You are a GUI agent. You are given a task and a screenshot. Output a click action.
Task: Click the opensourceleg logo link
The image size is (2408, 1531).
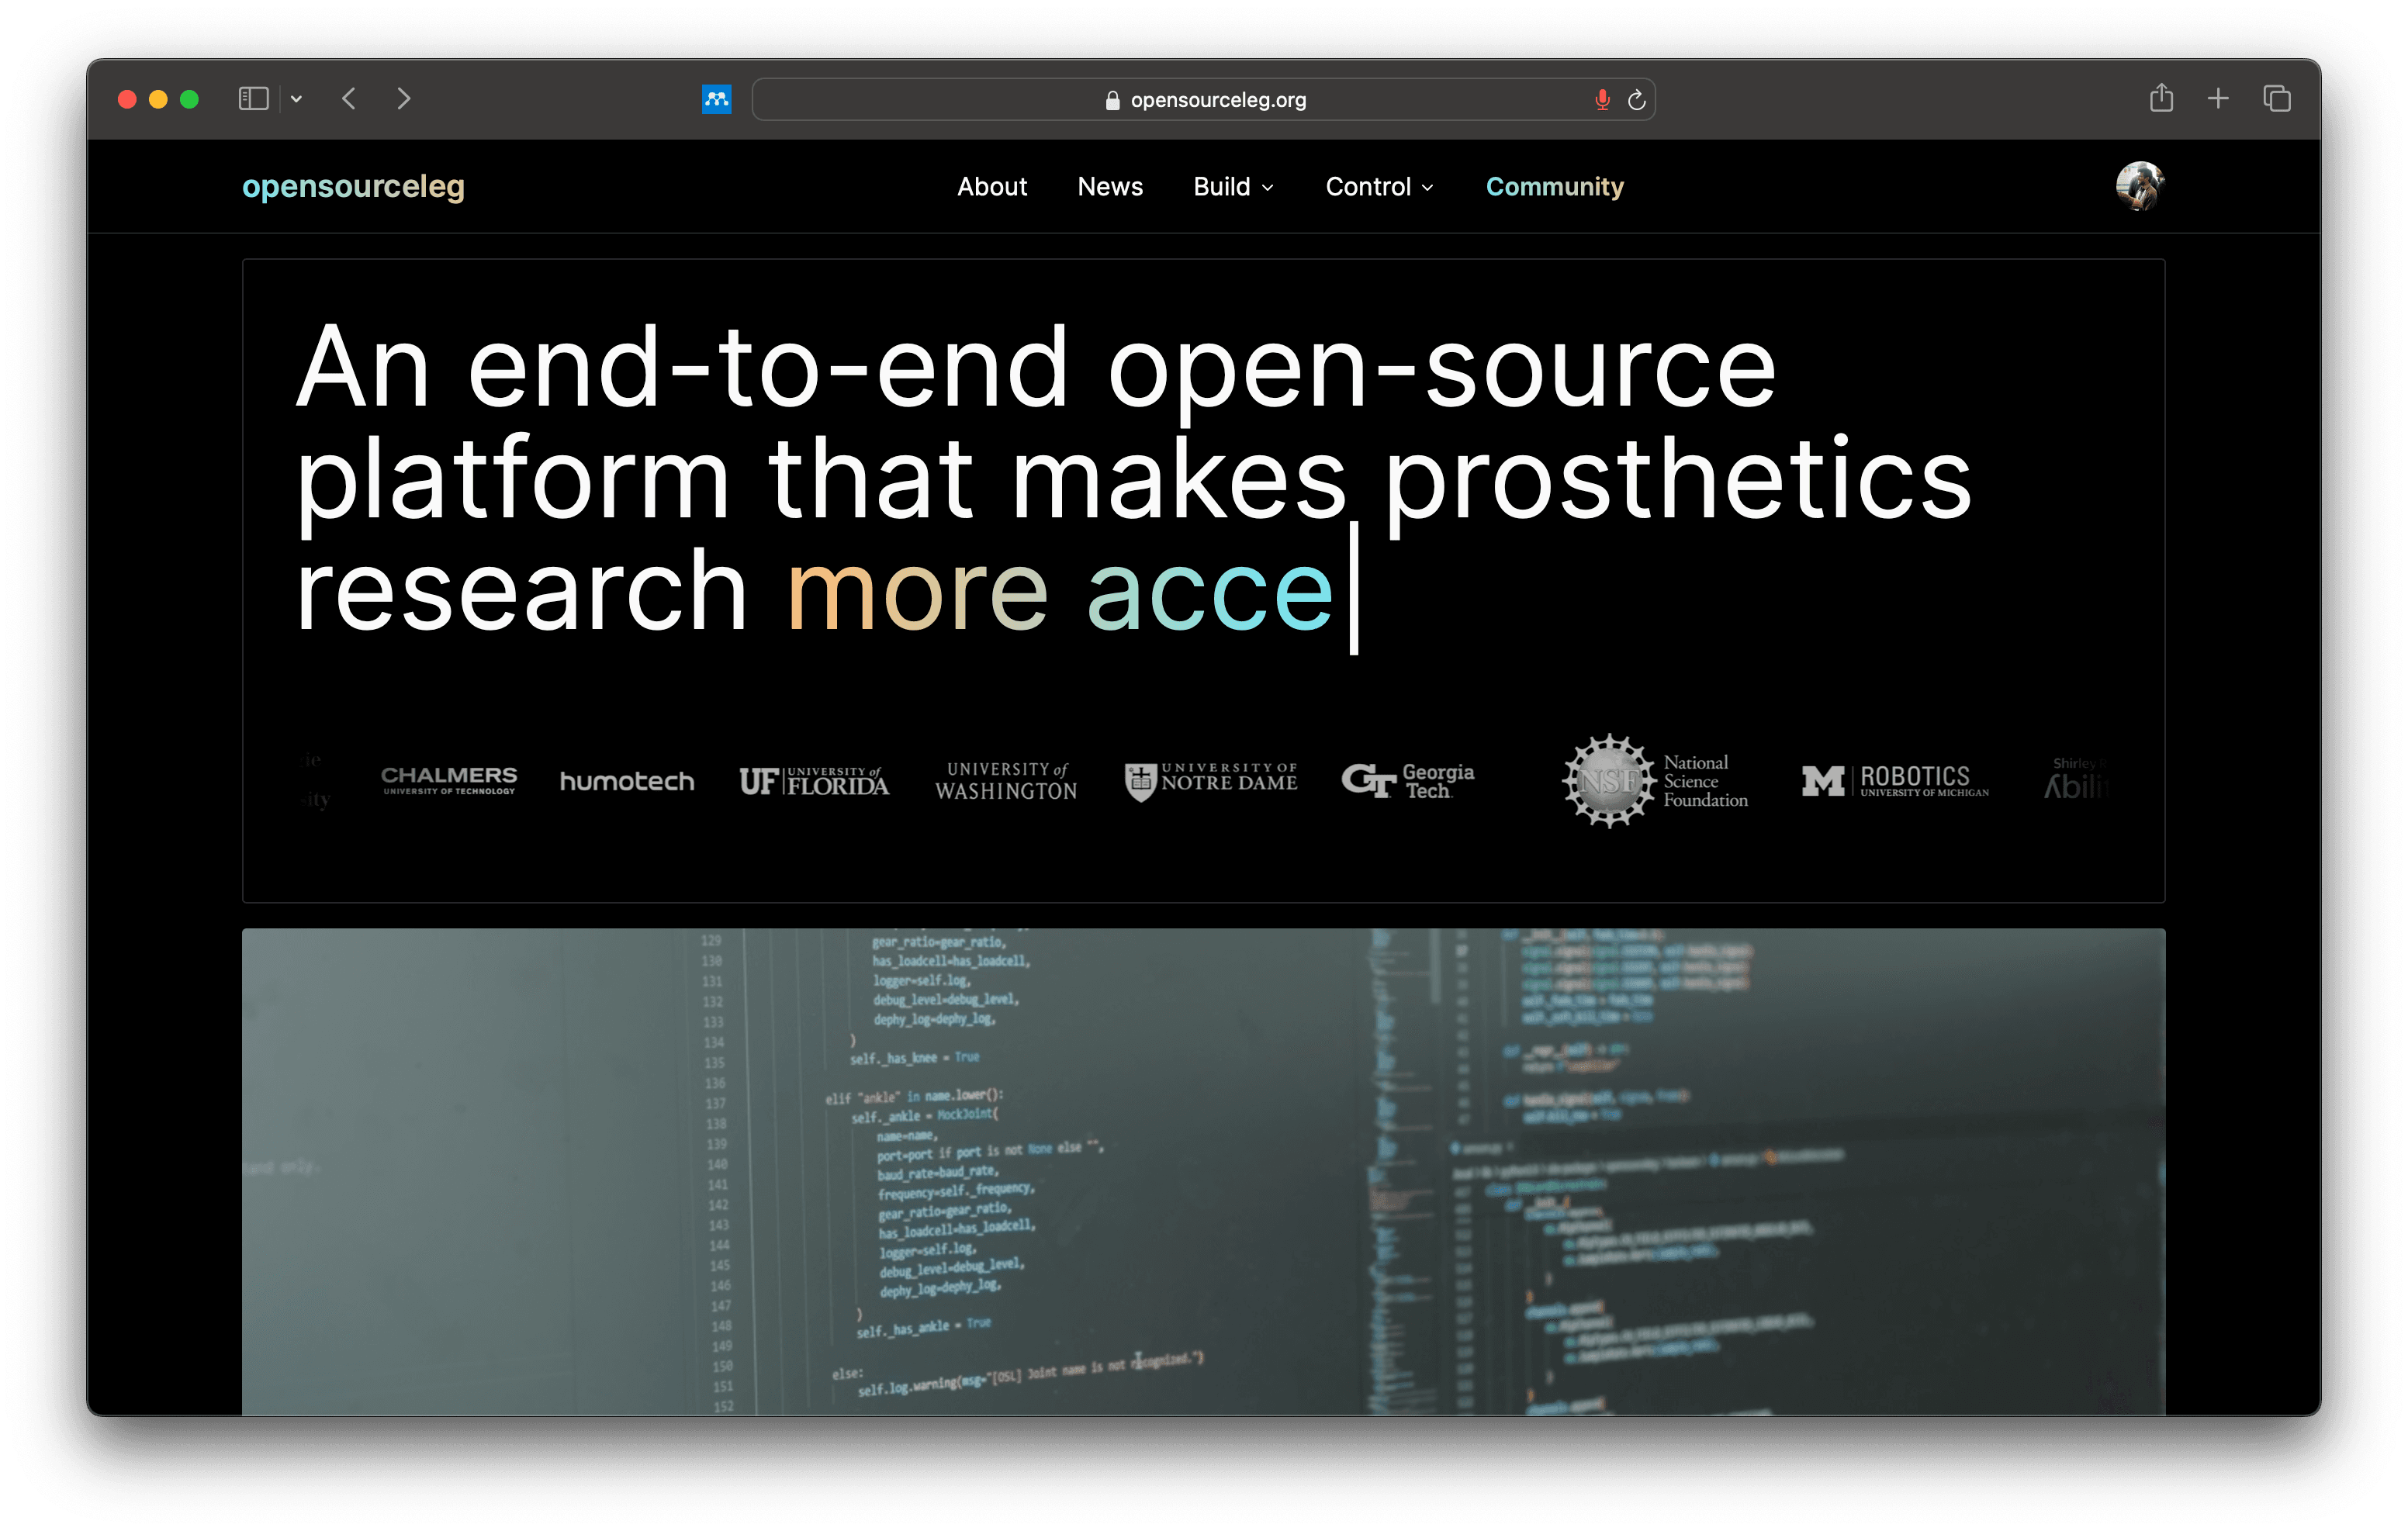click(353, 186)
